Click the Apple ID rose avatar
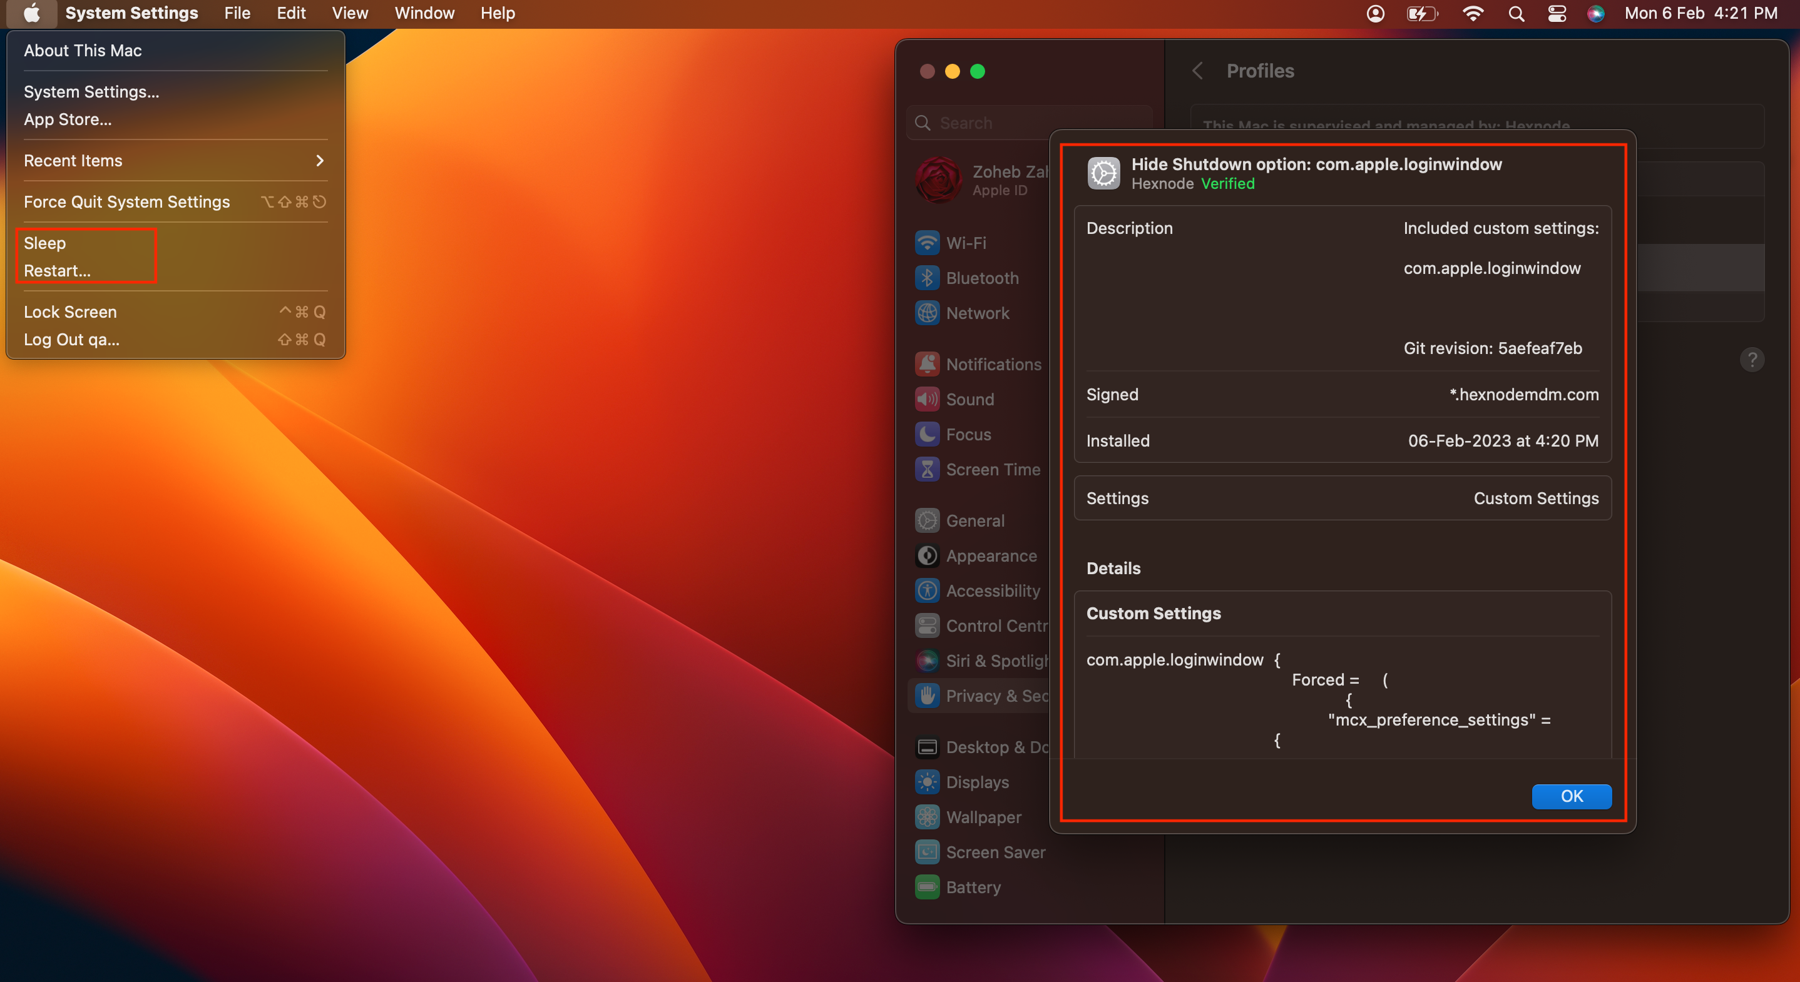 tap(938, 180)
